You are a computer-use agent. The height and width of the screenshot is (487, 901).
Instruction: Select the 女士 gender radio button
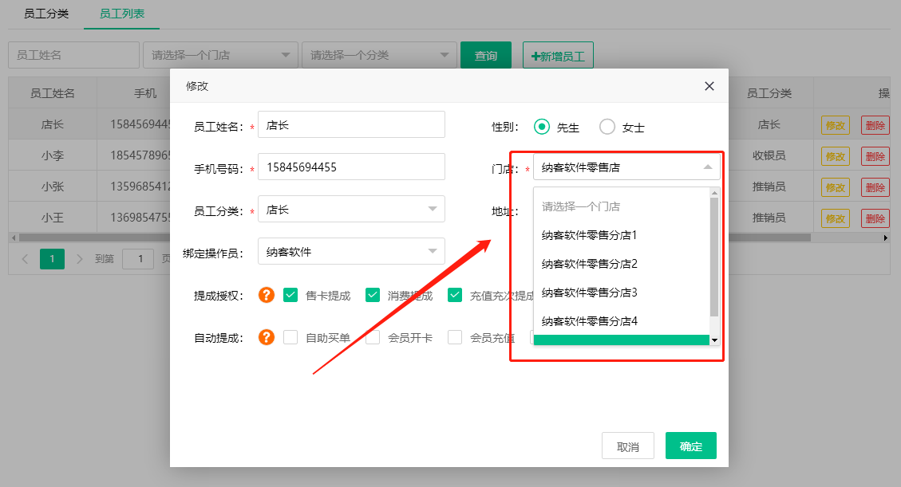click(607, 127)
